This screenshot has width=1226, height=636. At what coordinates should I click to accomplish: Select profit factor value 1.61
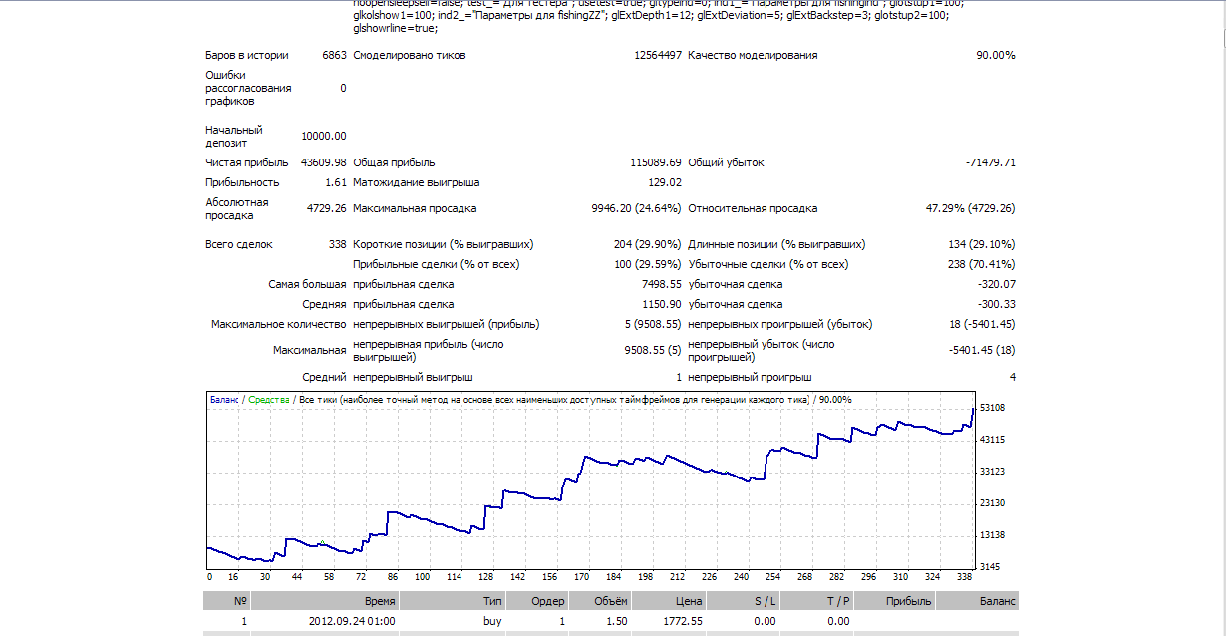[x=336, y=182]
